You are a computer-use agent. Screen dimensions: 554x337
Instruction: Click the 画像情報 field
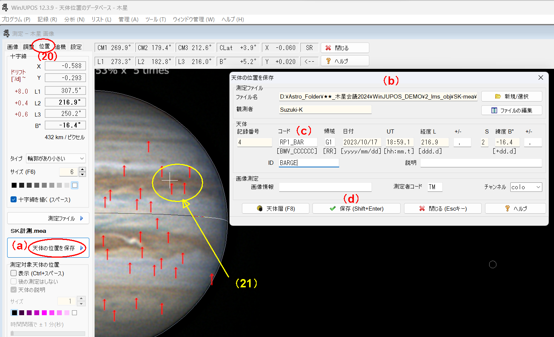[x=325, y=187]
